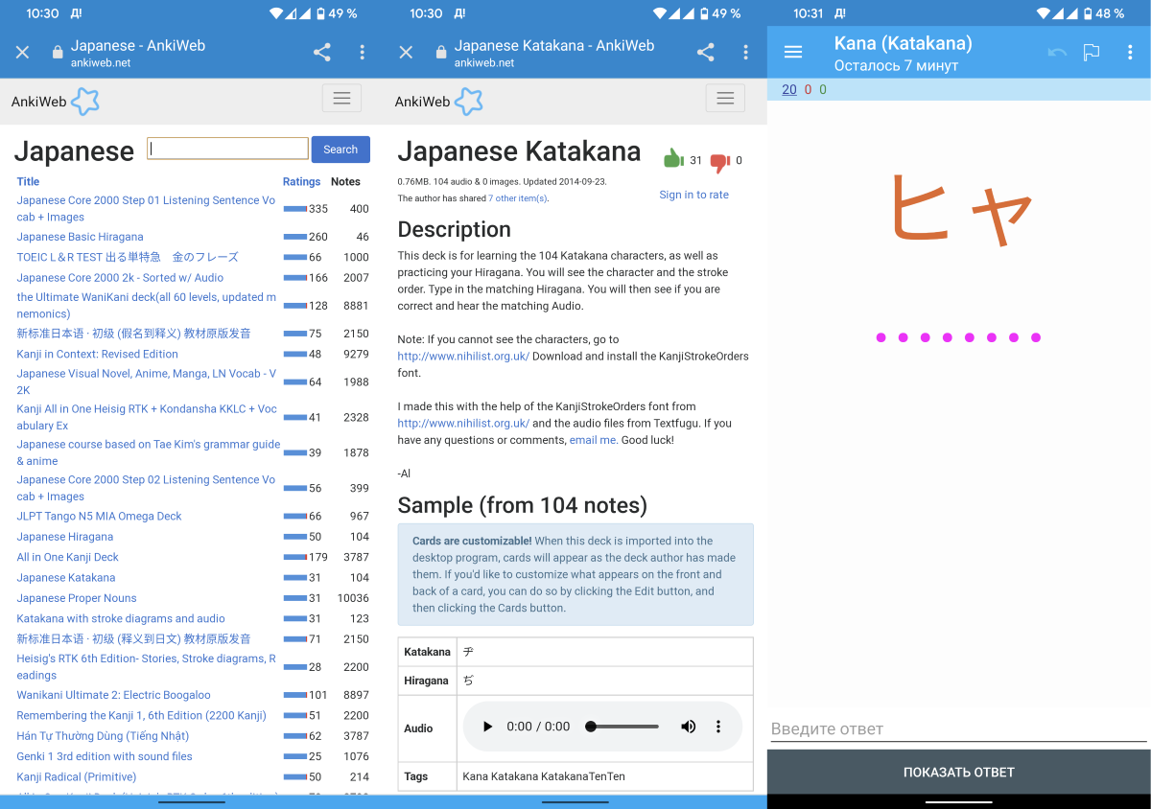Open Japanese Proper Nouns deck

(x=77, y=598)
